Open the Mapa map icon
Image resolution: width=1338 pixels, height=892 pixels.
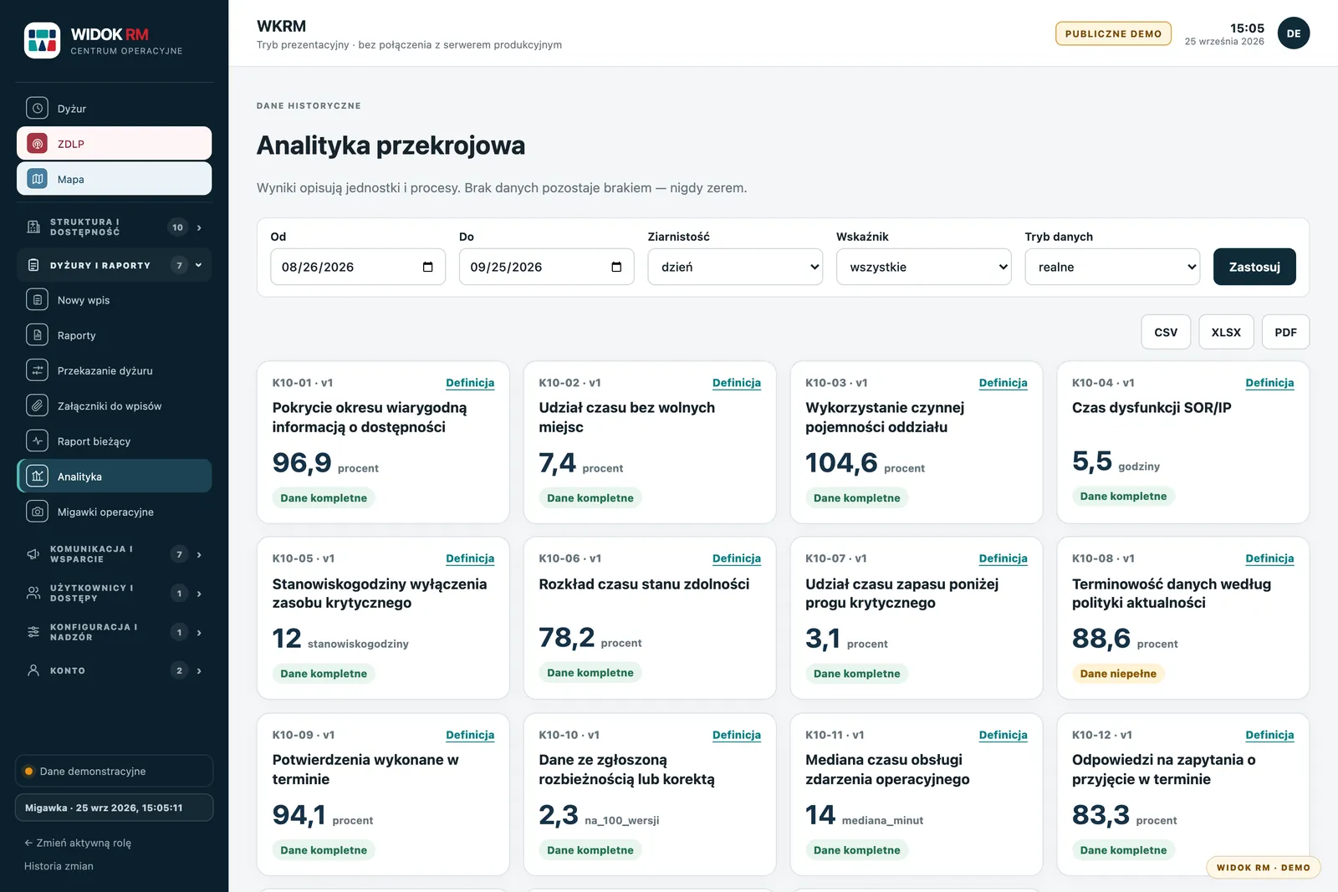pyautogui.click(x=37, y=179)
